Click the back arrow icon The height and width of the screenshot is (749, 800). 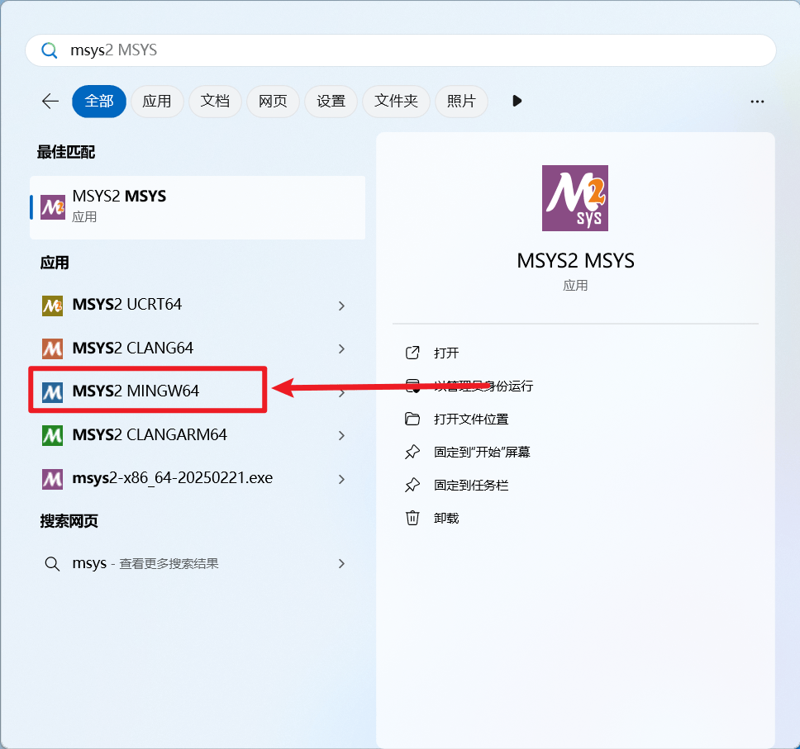point(50,101)
